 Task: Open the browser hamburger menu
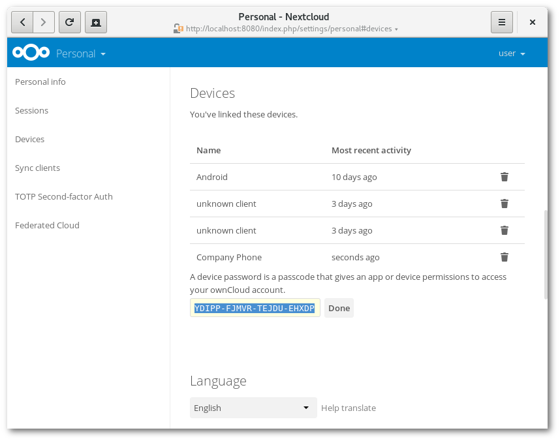coord(501,22)
